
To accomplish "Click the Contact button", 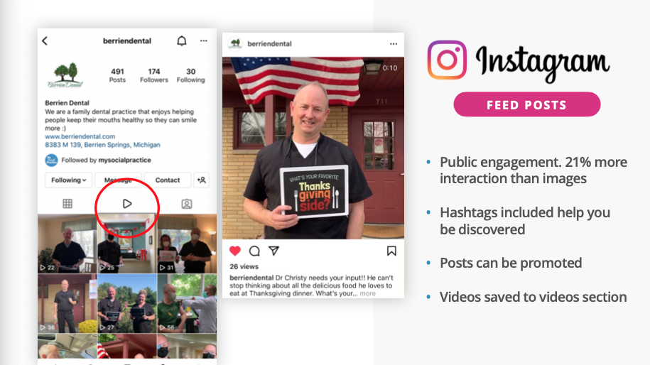I will [x=168, y=180].
